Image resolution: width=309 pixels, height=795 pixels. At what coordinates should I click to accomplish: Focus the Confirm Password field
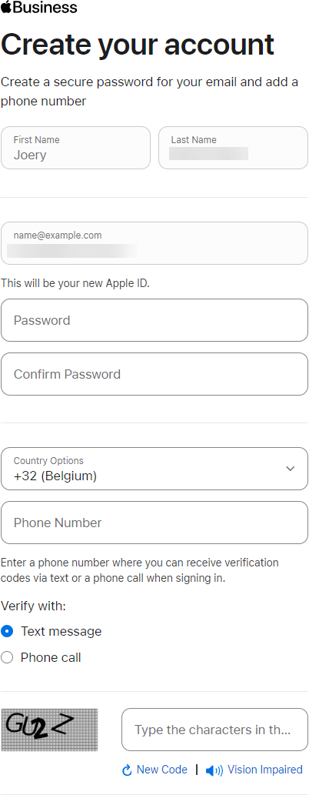point(154,374)
